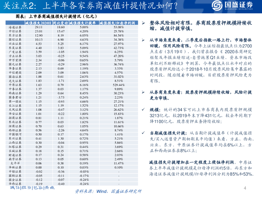Select the 15.47 year-on-year change cell
262x197 pixels.
[61, 31]
